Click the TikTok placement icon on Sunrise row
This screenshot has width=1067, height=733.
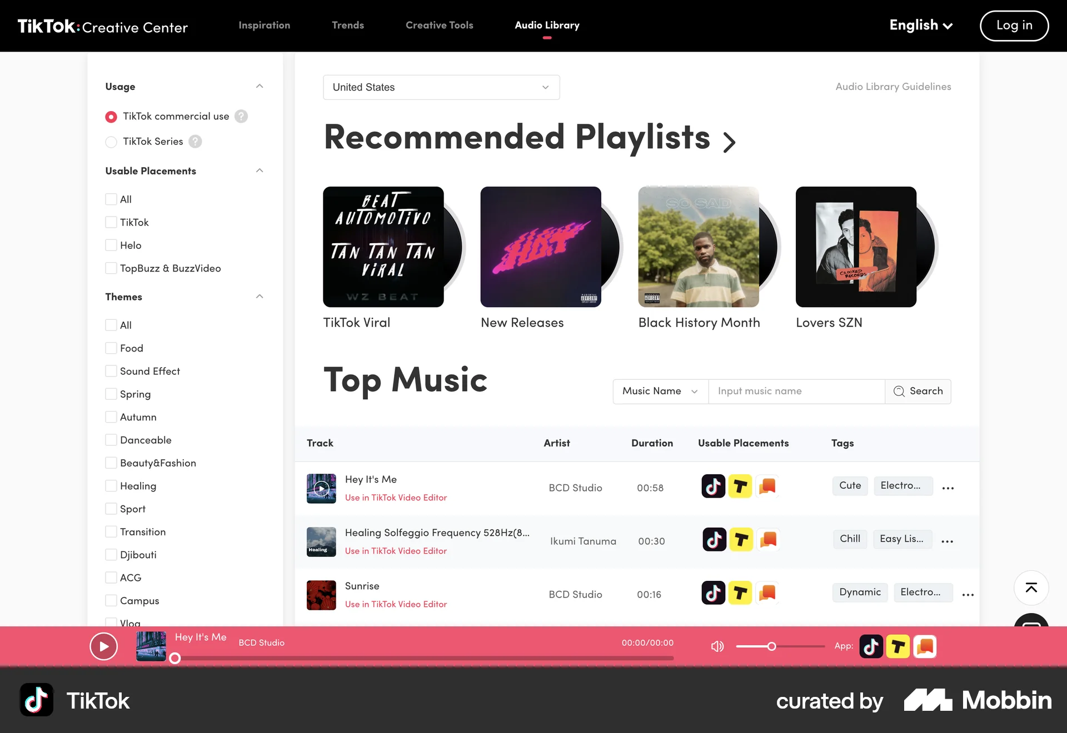[713, 593]
